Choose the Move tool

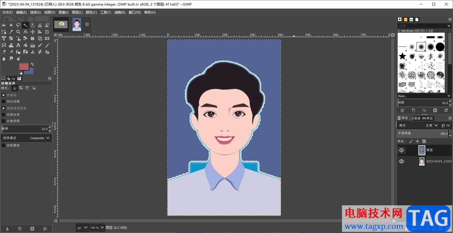pos(33,32)
